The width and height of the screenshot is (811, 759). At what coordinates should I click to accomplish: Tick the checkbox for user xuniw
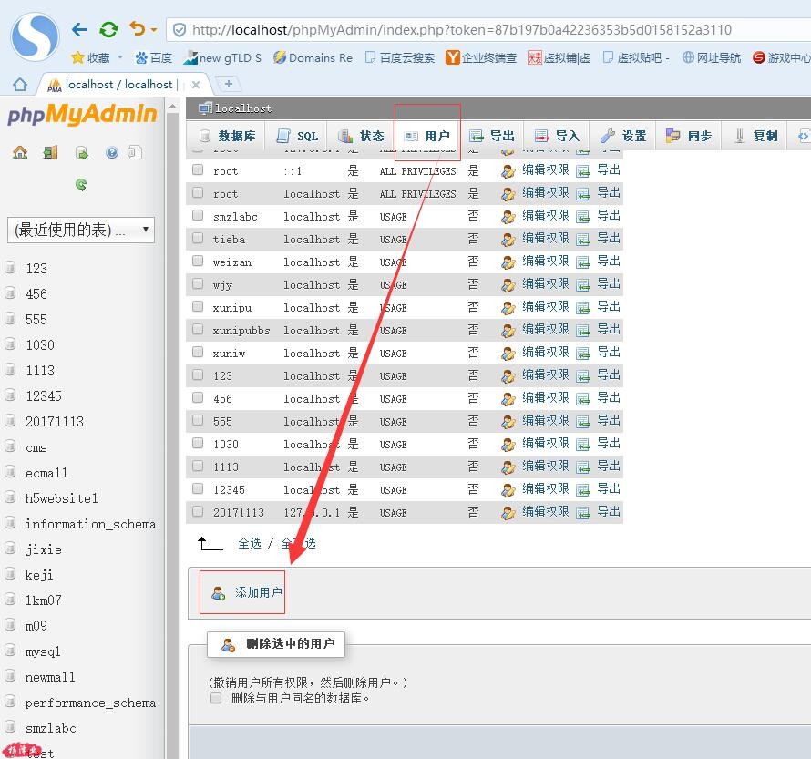click(198, 352)
